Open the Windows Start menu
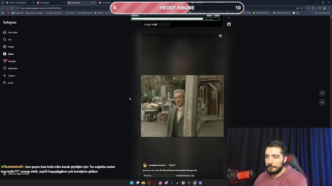The width and height of the screenshot is (332, 186). click(x=132, y=183)
